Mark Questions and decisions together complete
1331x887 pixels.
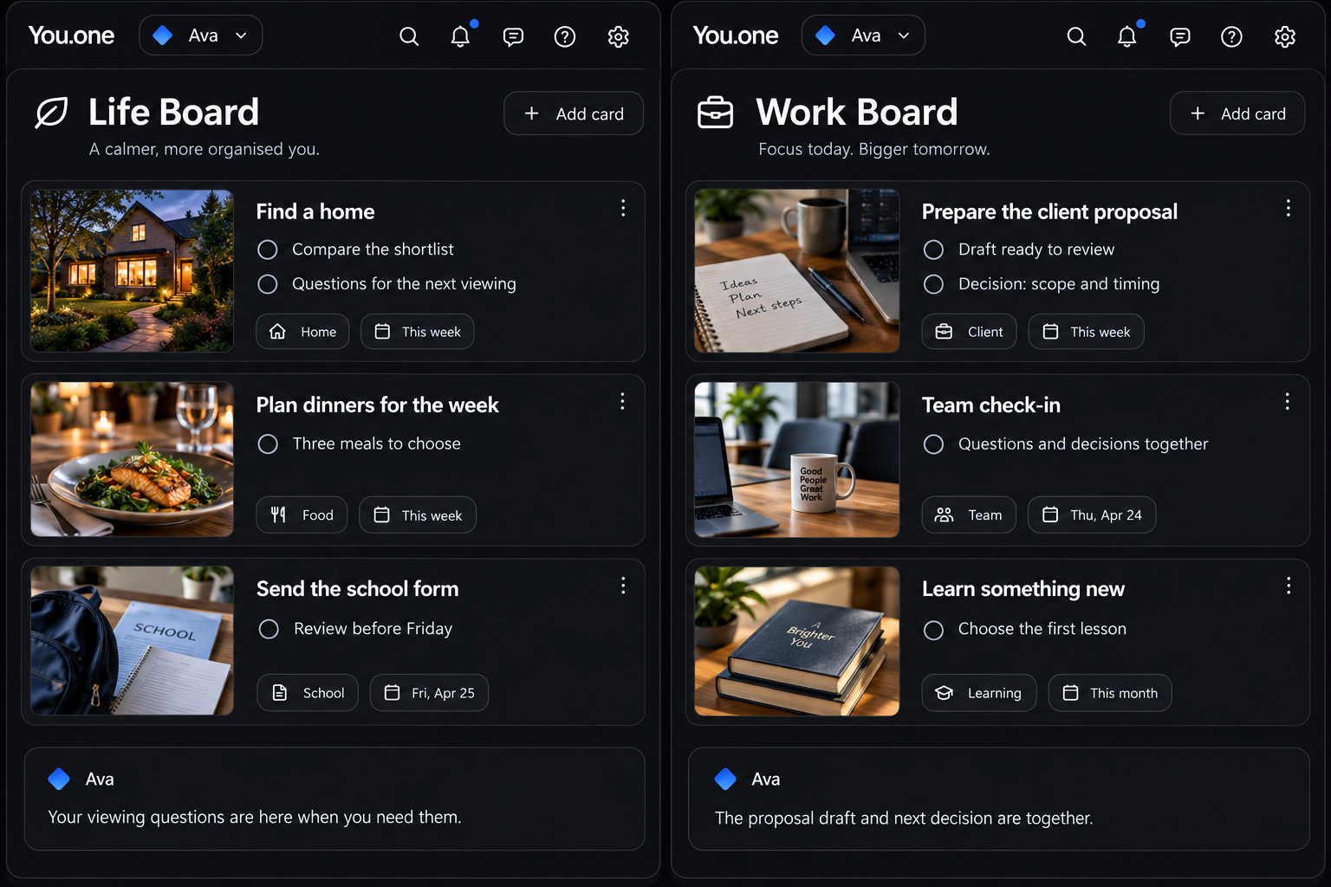[933, 444]
